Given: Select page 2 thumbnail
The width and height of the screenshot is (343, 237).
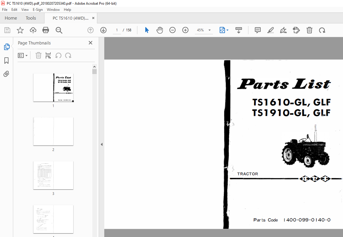Looking at the screenshot, I should click(53, 131).
